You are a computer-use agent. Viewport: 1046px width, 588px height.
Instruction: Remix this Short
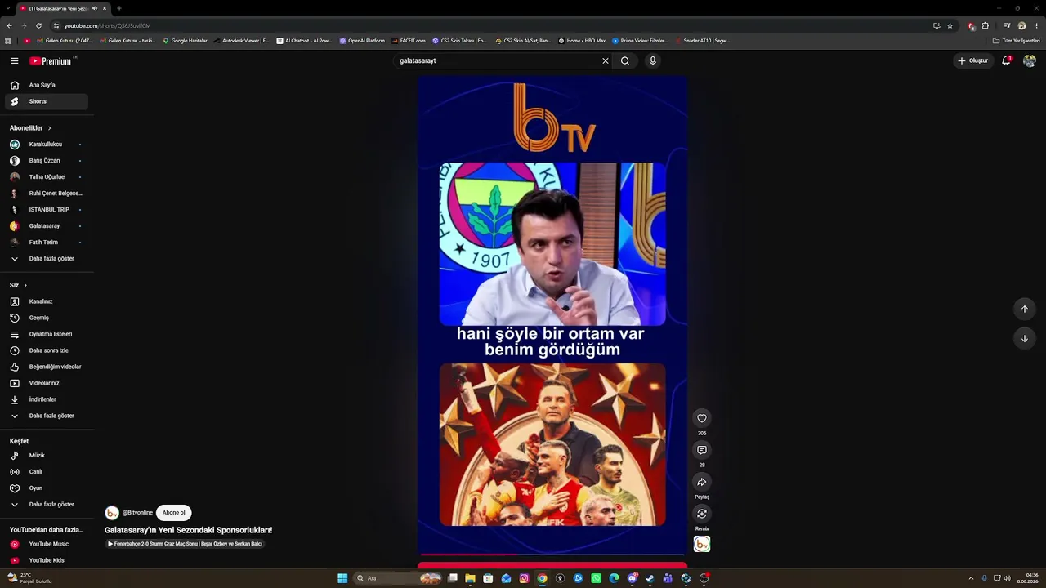[702, 514]
